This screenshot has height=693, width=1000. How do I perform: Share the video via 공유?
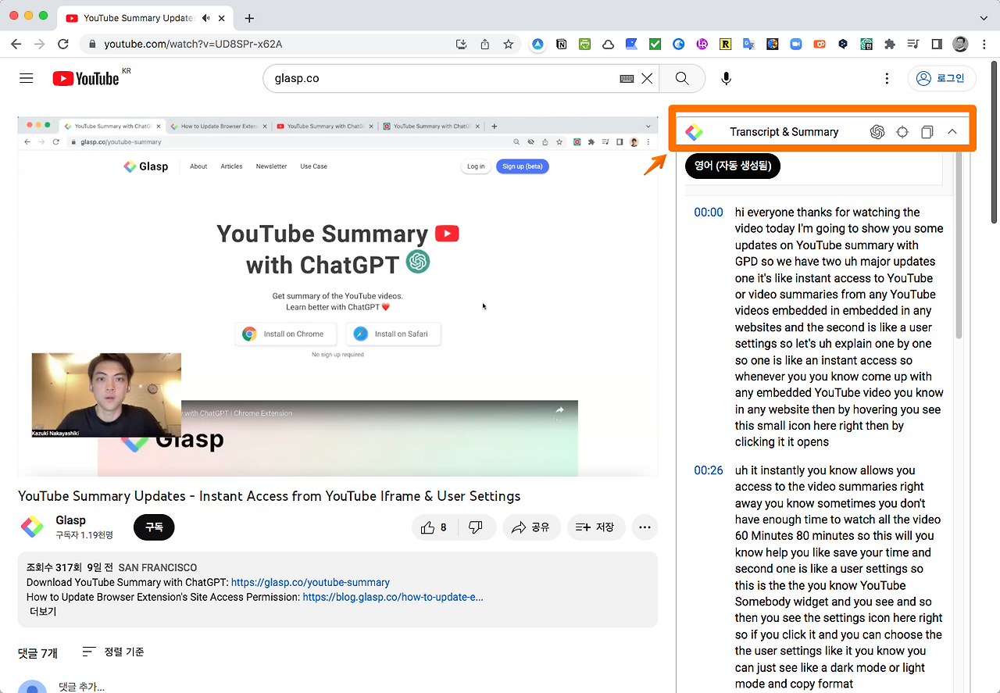click(531, 527)
